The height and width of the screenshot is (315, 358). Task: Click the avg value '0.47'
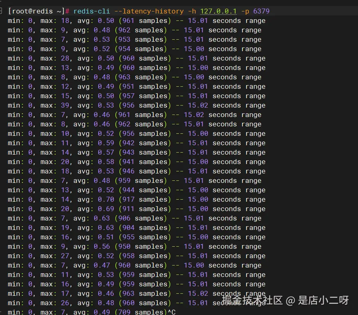click(x=102, y=265)
